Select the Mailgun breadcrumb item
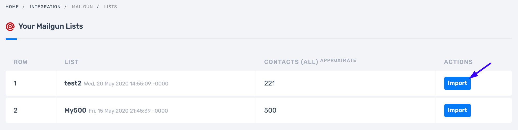Viewport: 518px width, 130px height. coord(82,7)
